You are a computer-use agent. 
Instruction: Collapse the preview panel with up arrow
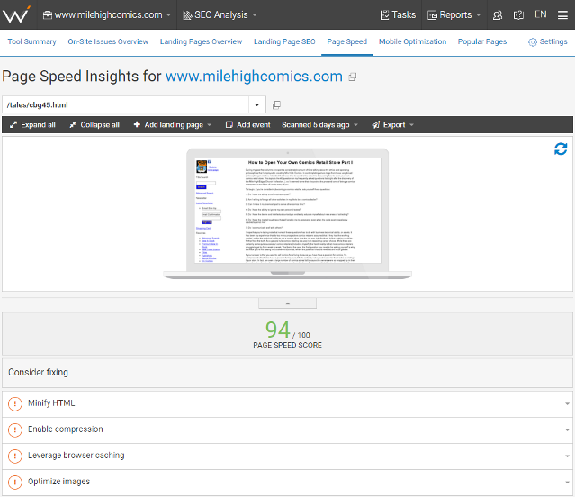[288, 303]
